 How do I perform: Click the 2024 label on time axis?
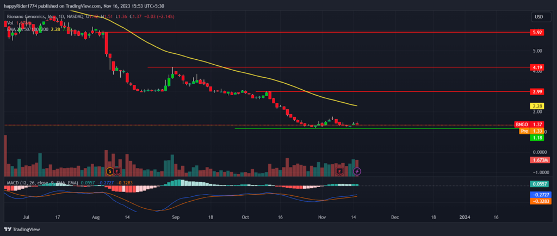(x=465, y=217)
